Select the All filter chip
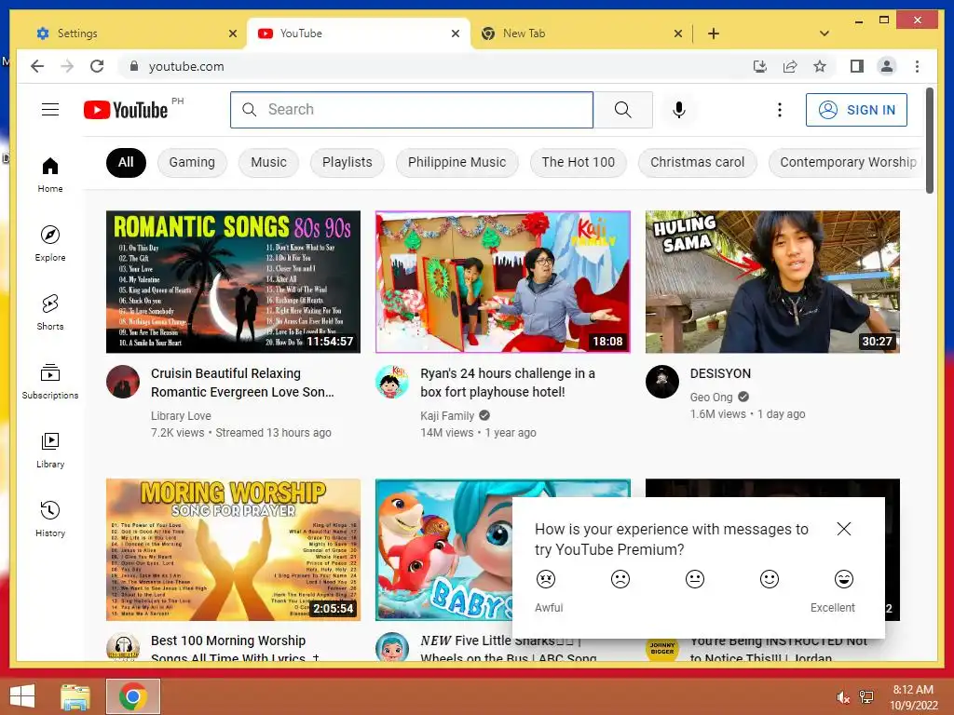 point(126,162)
